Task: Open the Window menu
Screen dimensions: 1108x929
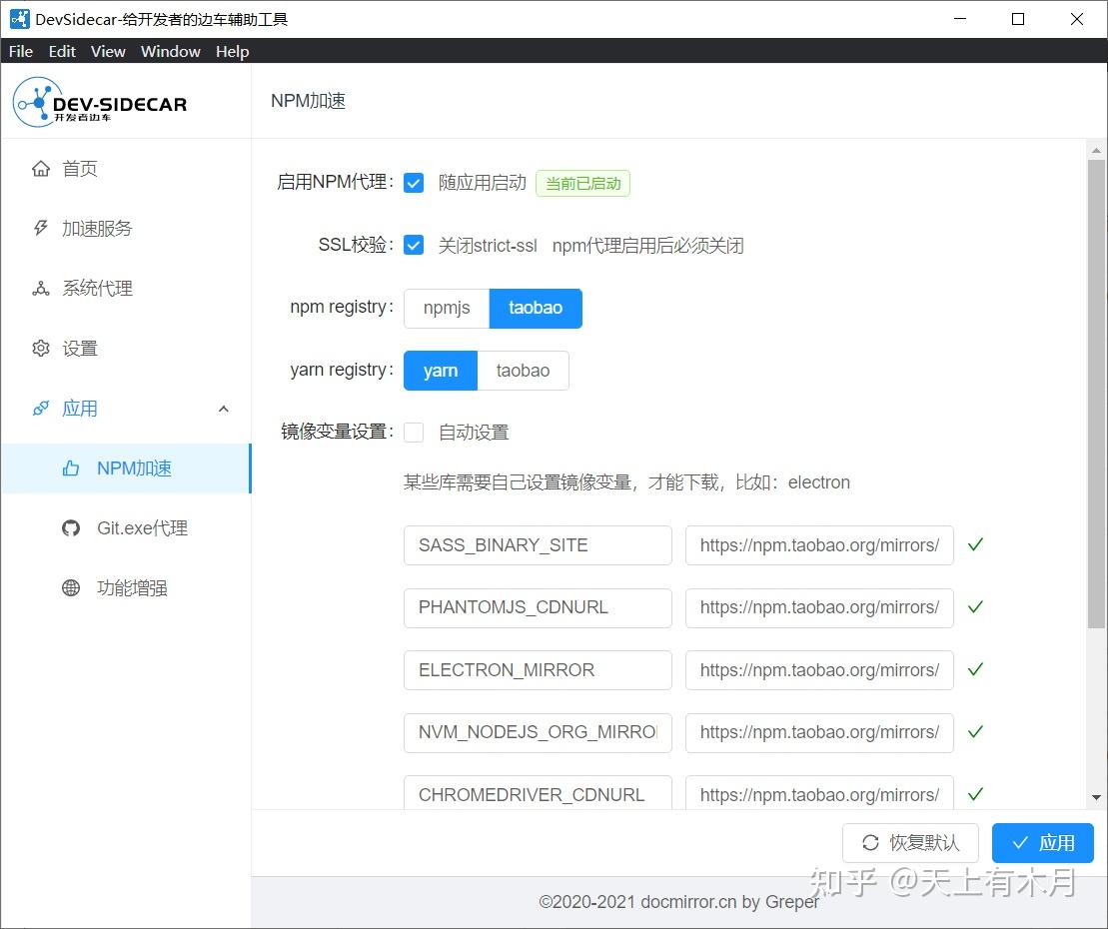Action: (x=170, y=51)
